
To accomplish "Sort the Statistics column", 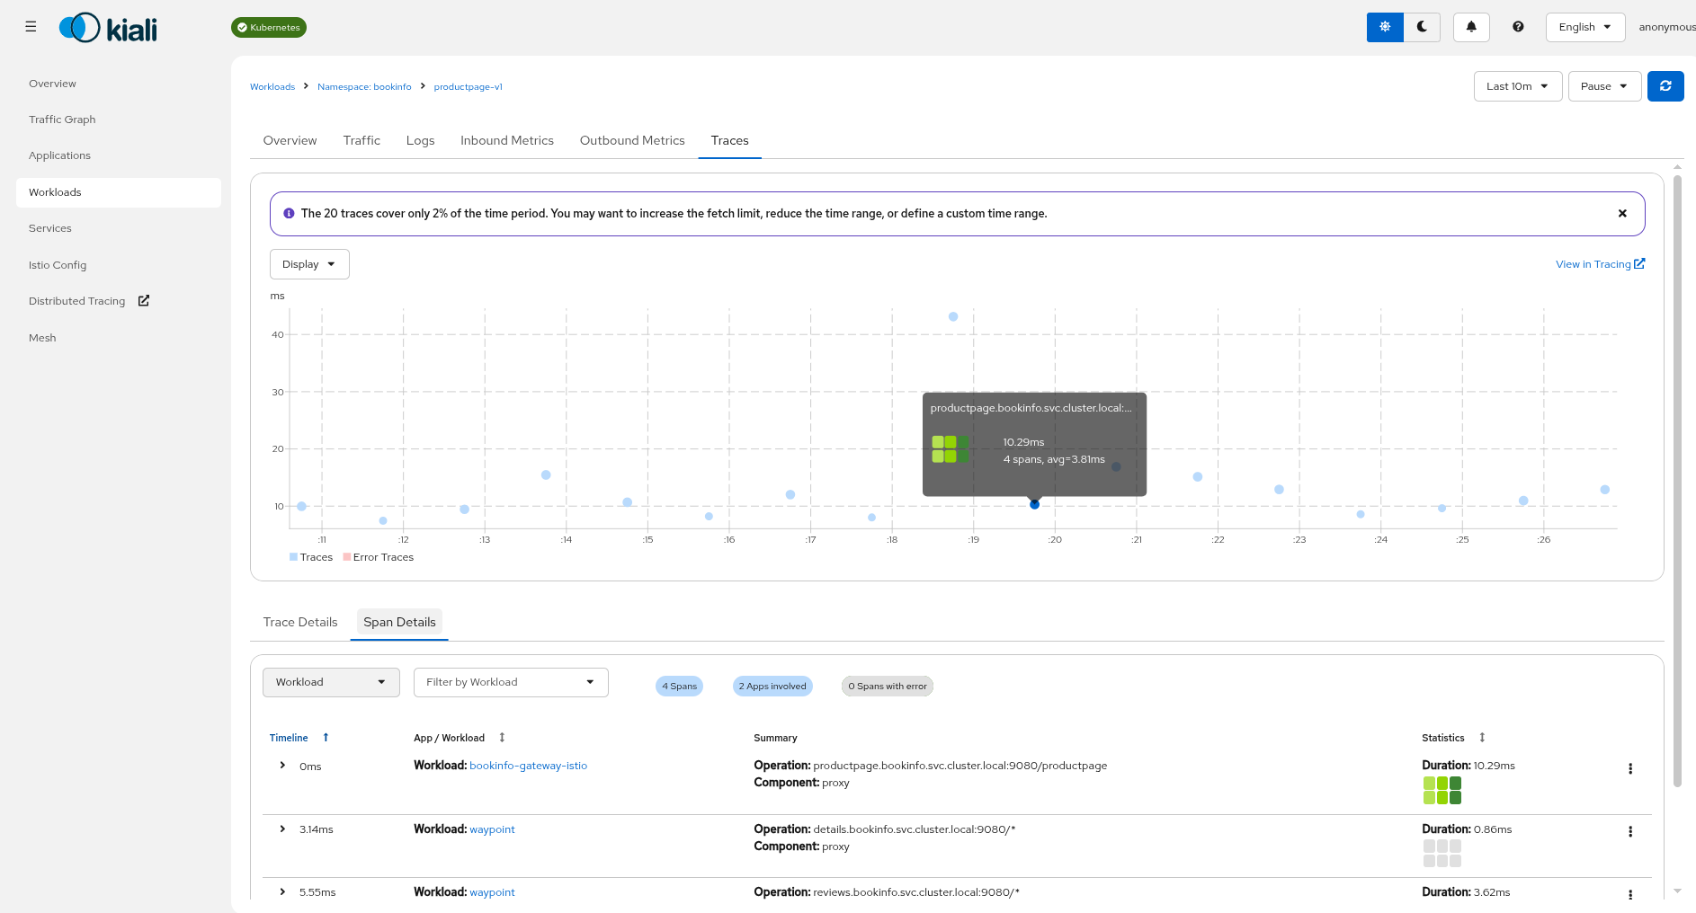I will pyautogui.click(x=1482, y=738).
